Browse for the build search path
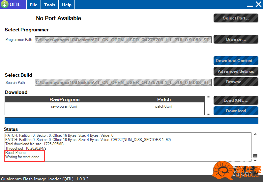 236,82
